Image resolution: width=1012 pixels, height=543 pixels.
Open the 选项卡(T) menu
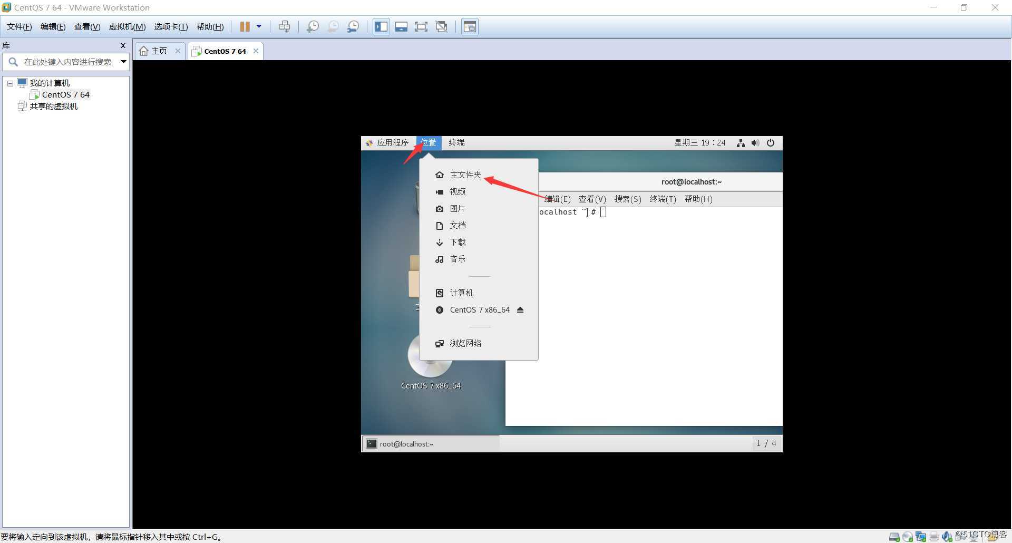click(x=171, y=27)
